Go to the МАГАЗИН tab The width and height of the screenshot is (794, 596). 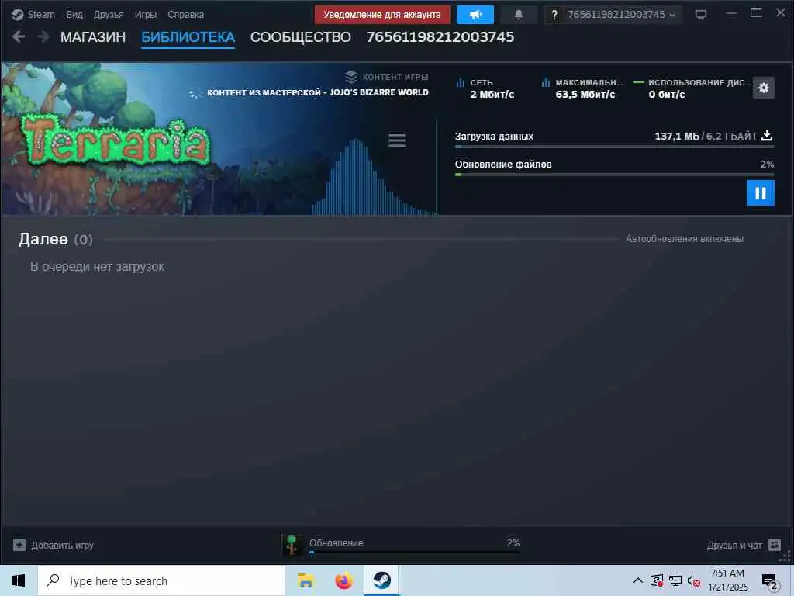pyautogui.click(x=93, y=37)
